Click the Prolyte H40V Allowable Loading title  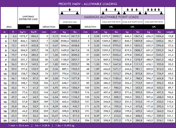[88, 4]
